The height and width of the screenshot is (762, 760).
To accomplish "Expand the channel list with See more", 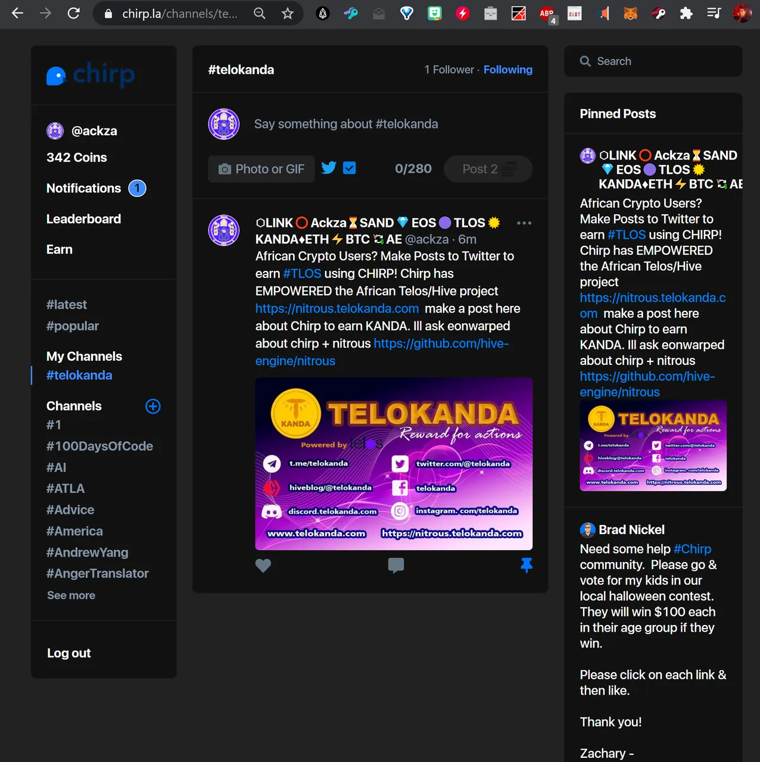I will point(71,595).
